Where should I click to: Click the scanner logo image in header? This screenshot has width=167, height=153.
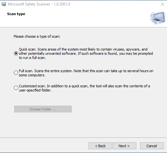coord(157,18)
